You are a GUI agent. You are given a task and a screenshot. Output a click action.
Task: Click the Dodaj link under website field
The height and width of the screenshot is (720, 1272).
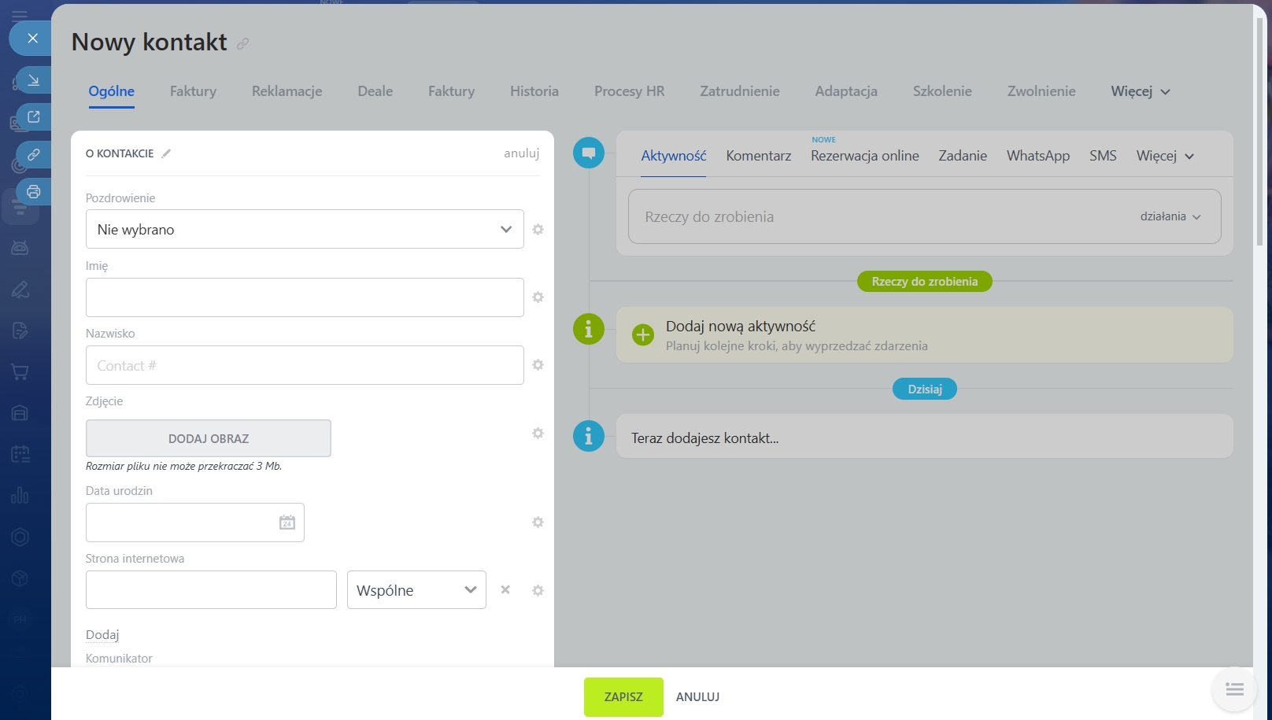(x=102, y=635)
